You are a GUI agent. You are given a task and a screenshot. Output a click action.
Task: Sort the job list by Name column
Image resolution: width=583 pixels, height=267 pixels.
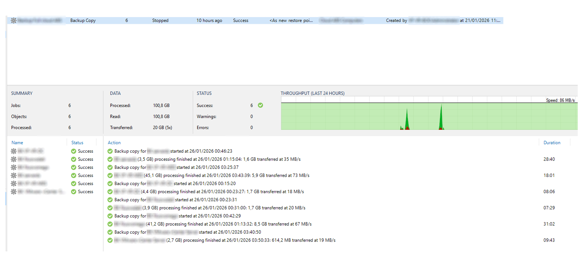pos(17,143)
